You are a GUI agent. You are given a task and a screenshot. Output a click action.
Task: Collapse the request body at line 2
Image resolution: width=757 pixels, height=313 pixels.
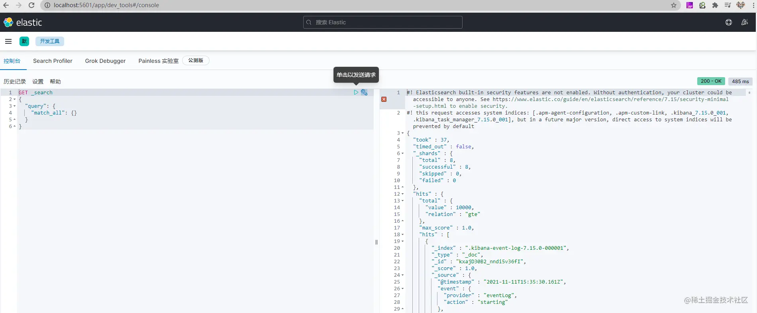[x=15, y=99]
